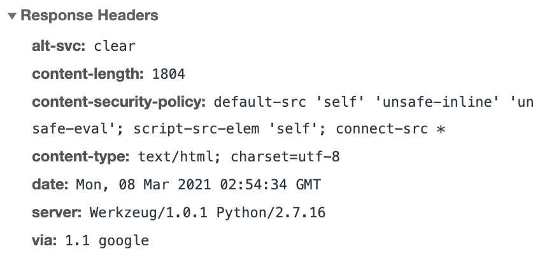540x258 pixels.
Task: Click the Response Headers section title
Action: point(89,16)
